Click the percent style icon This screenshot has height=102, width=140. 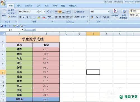pyautogui.click(x=97, y=17)
